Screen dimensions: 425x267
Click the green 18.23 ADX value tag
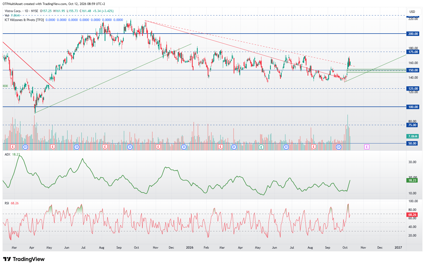tap(412, 180)
